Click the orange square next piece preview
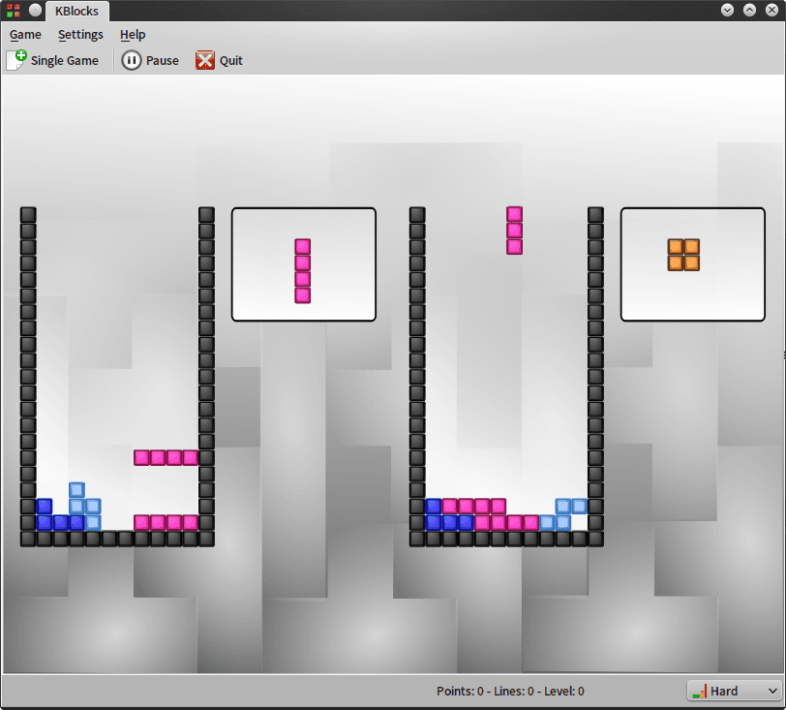The height and width of the screenshot is (710, 786). click(x=683, y=255)
